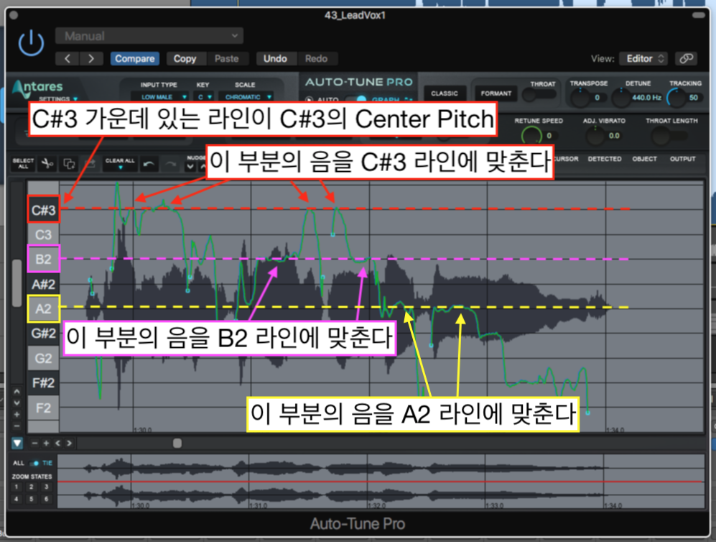The width and height of the screenshot is (716, 542).
Task: Enable Classic mode
Action: pos(445,93)
